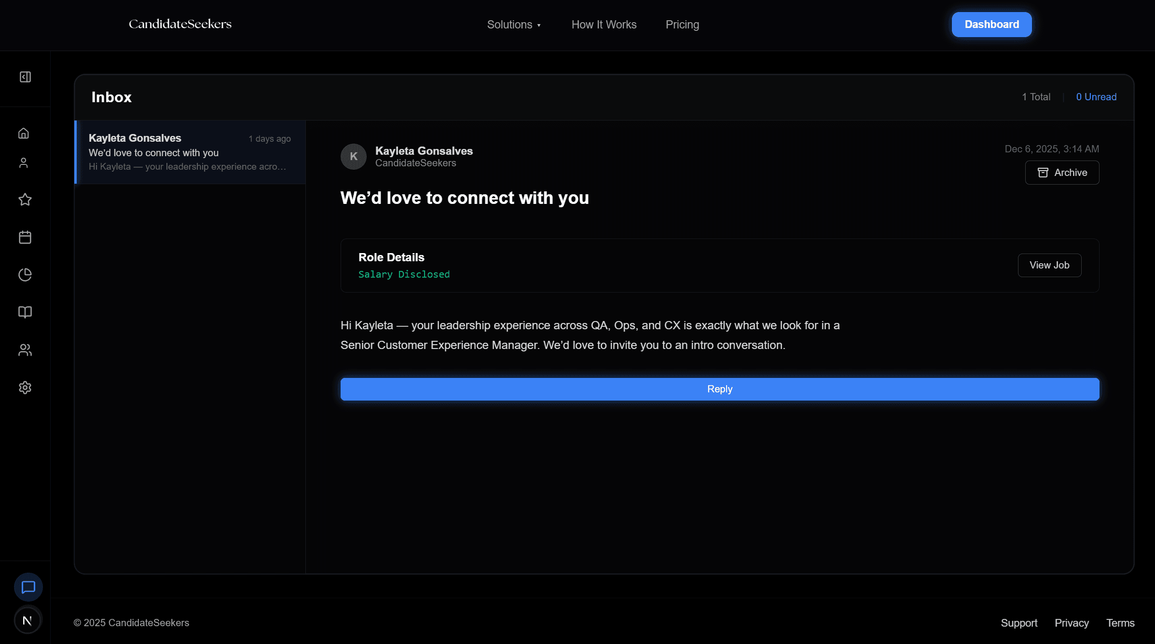Select Kayleta Gonsalves message in list

pos(190,152)
